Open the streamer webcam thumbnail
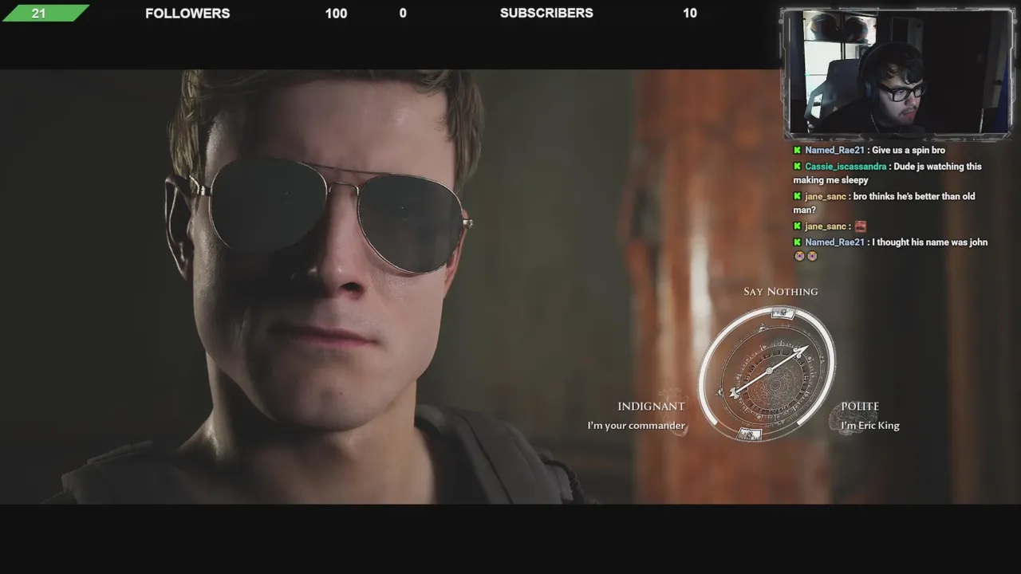The image size is (1021, 574). pyautogui.click(x=897, y=73)
